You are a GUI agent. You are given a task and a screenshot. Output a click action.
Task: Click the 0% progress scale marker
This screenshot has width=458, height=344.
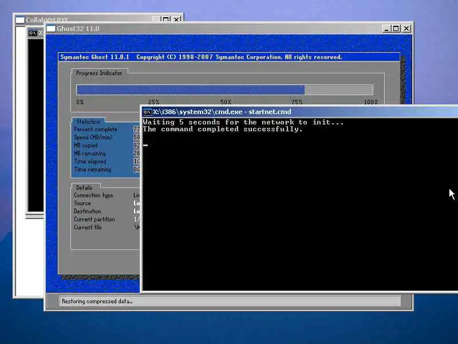coord(80,102)
